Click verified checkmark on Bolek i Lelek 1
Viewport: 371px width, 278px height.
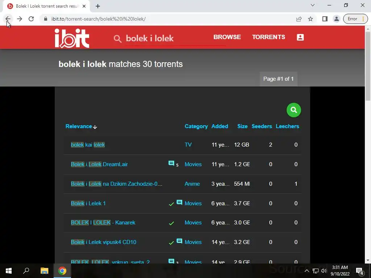171,204
